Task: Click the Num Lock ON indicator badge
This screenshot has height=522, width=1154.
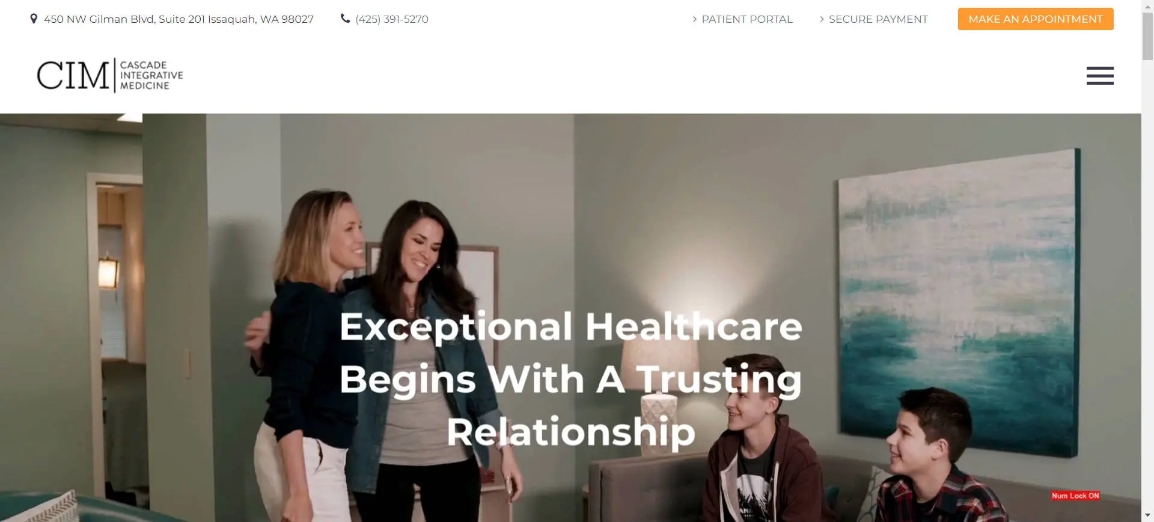Action: pos(1075,496)
